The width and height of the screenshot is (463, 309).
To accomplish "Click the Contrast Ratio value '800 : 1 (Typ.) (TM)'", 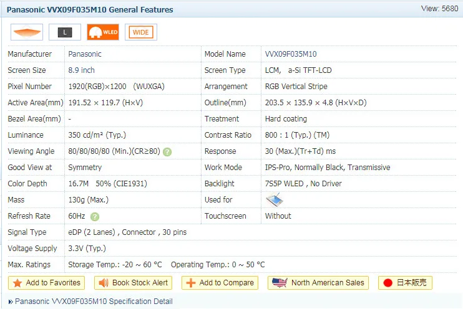I will [297, 135].
